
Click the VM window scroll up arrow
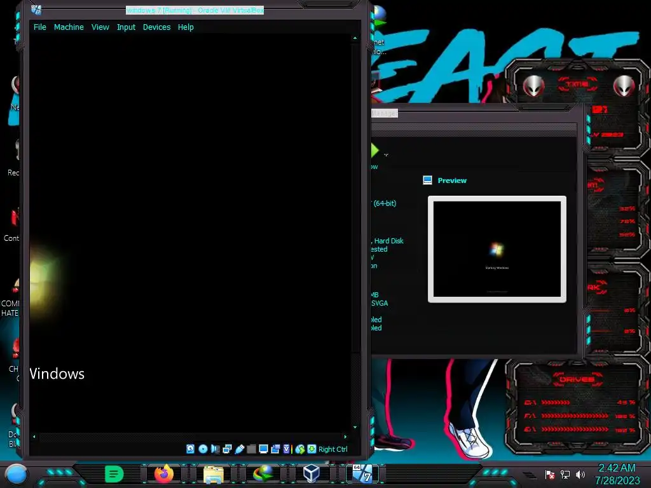[355, 37]
